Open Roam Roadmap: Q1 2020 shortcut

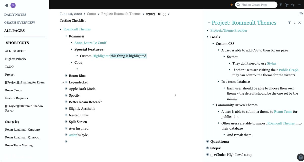[22, 137]
